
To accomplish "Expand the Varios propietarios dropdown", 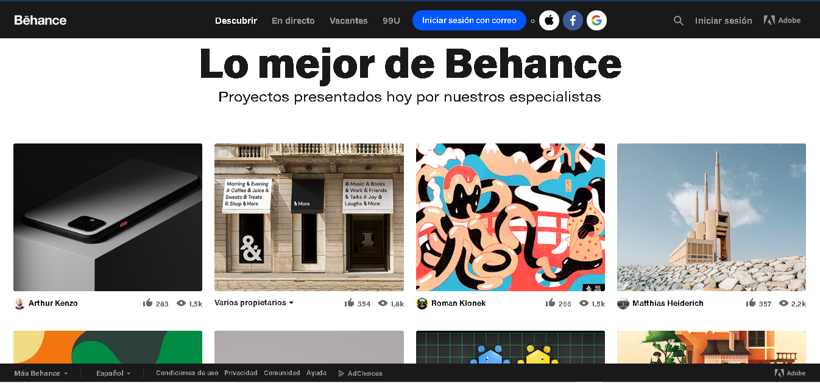I will 254,303.
